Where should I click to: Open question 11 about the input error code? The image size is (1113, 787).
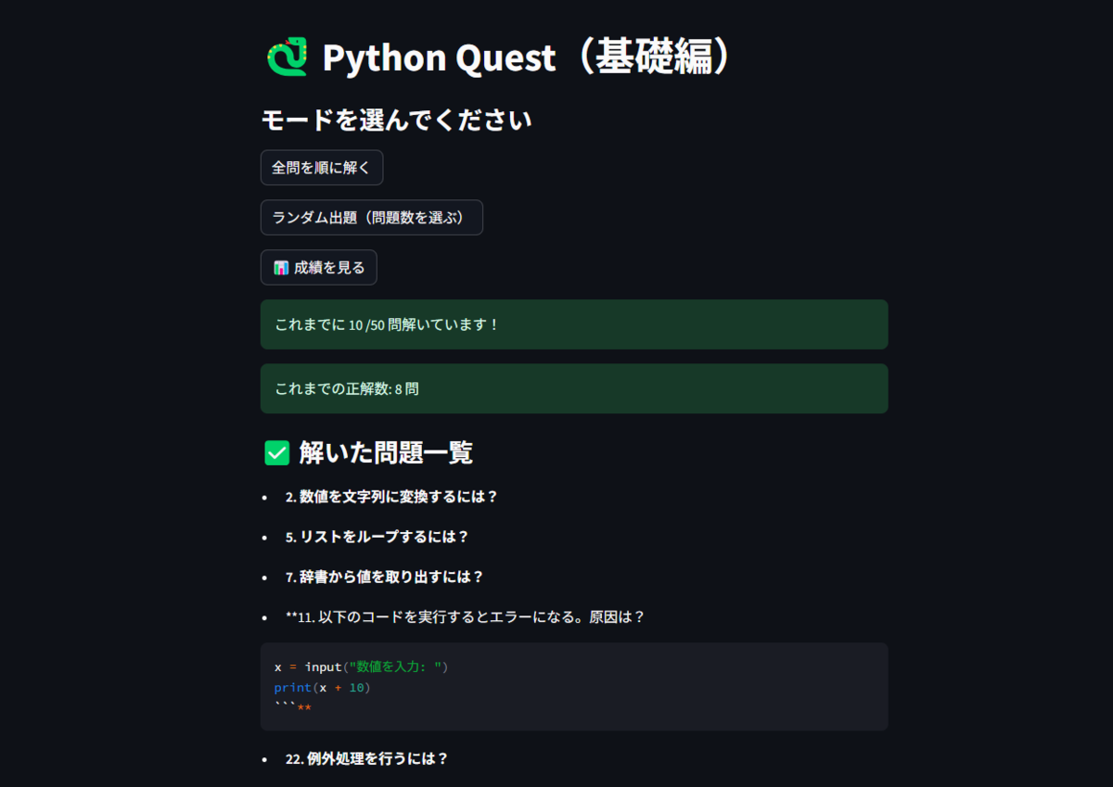(x=464, y=616)
